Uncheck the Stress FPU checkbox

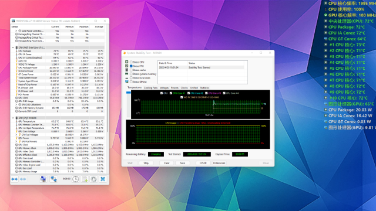(x=131, y=66)
